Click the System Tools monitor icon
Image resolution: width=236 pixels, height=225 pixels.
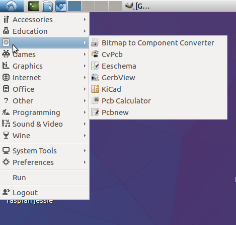click(x=6, y=150)
